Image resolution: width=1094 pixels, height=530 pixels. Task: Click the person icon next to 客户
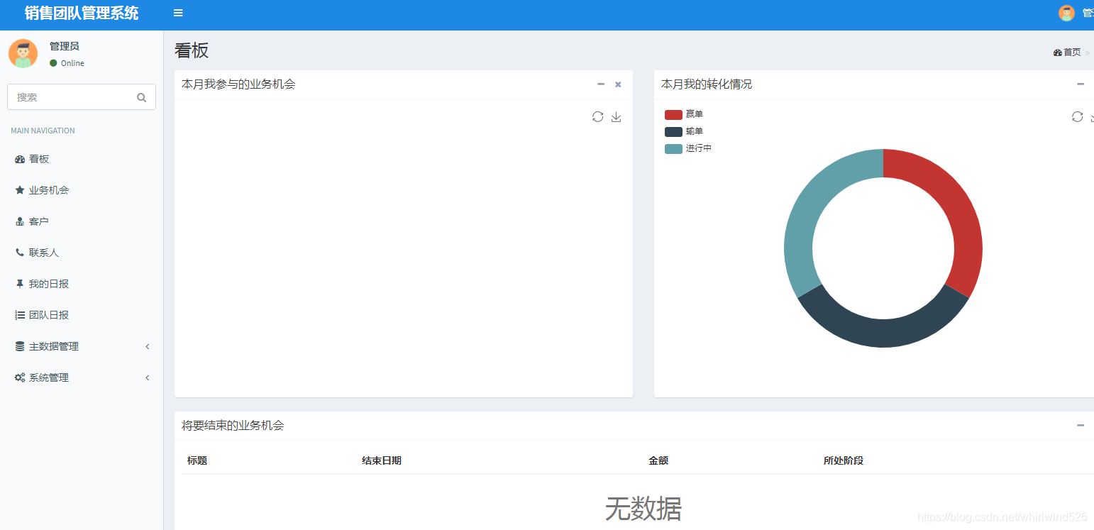click(x=20, y=221)
